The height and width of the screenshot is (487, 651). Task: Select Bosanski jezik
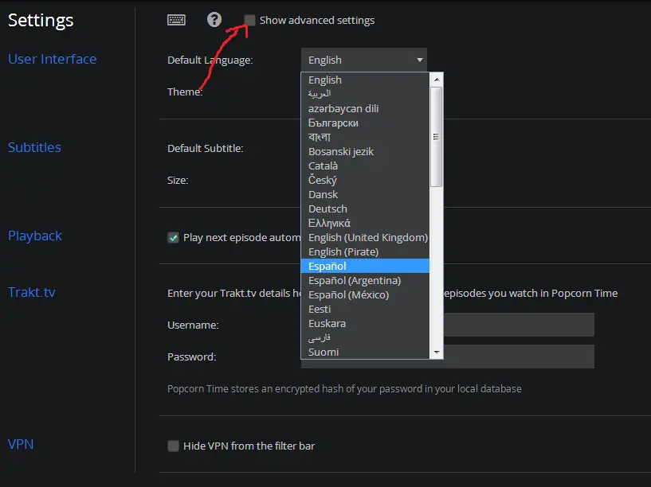(365, 152)
